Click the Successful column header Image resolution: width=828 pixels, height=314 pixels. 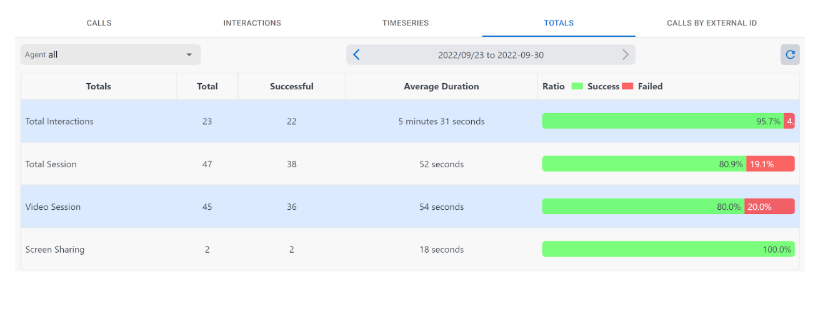pyautogui.click(x=291, y=87)
